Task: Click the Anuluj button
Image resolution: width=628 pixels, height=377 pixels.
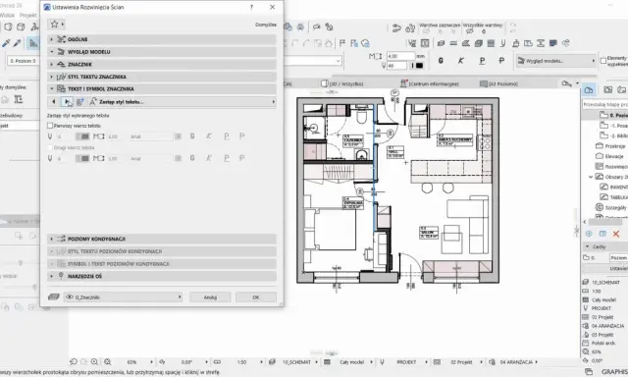Action: pos(210,297)
